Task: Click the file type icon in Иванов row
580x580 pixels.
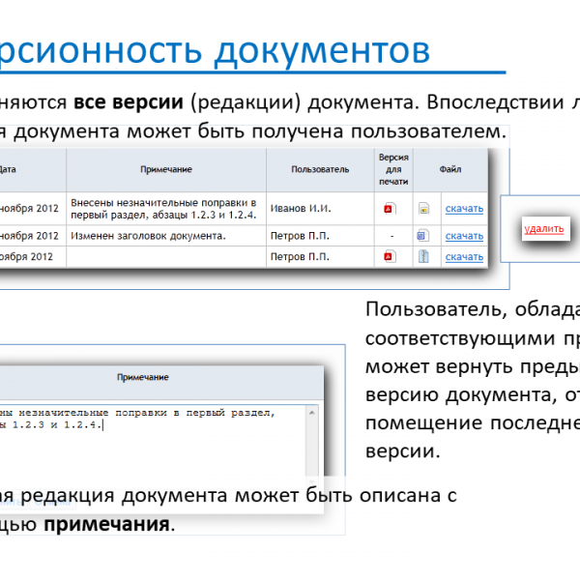Action: [422, 208]
